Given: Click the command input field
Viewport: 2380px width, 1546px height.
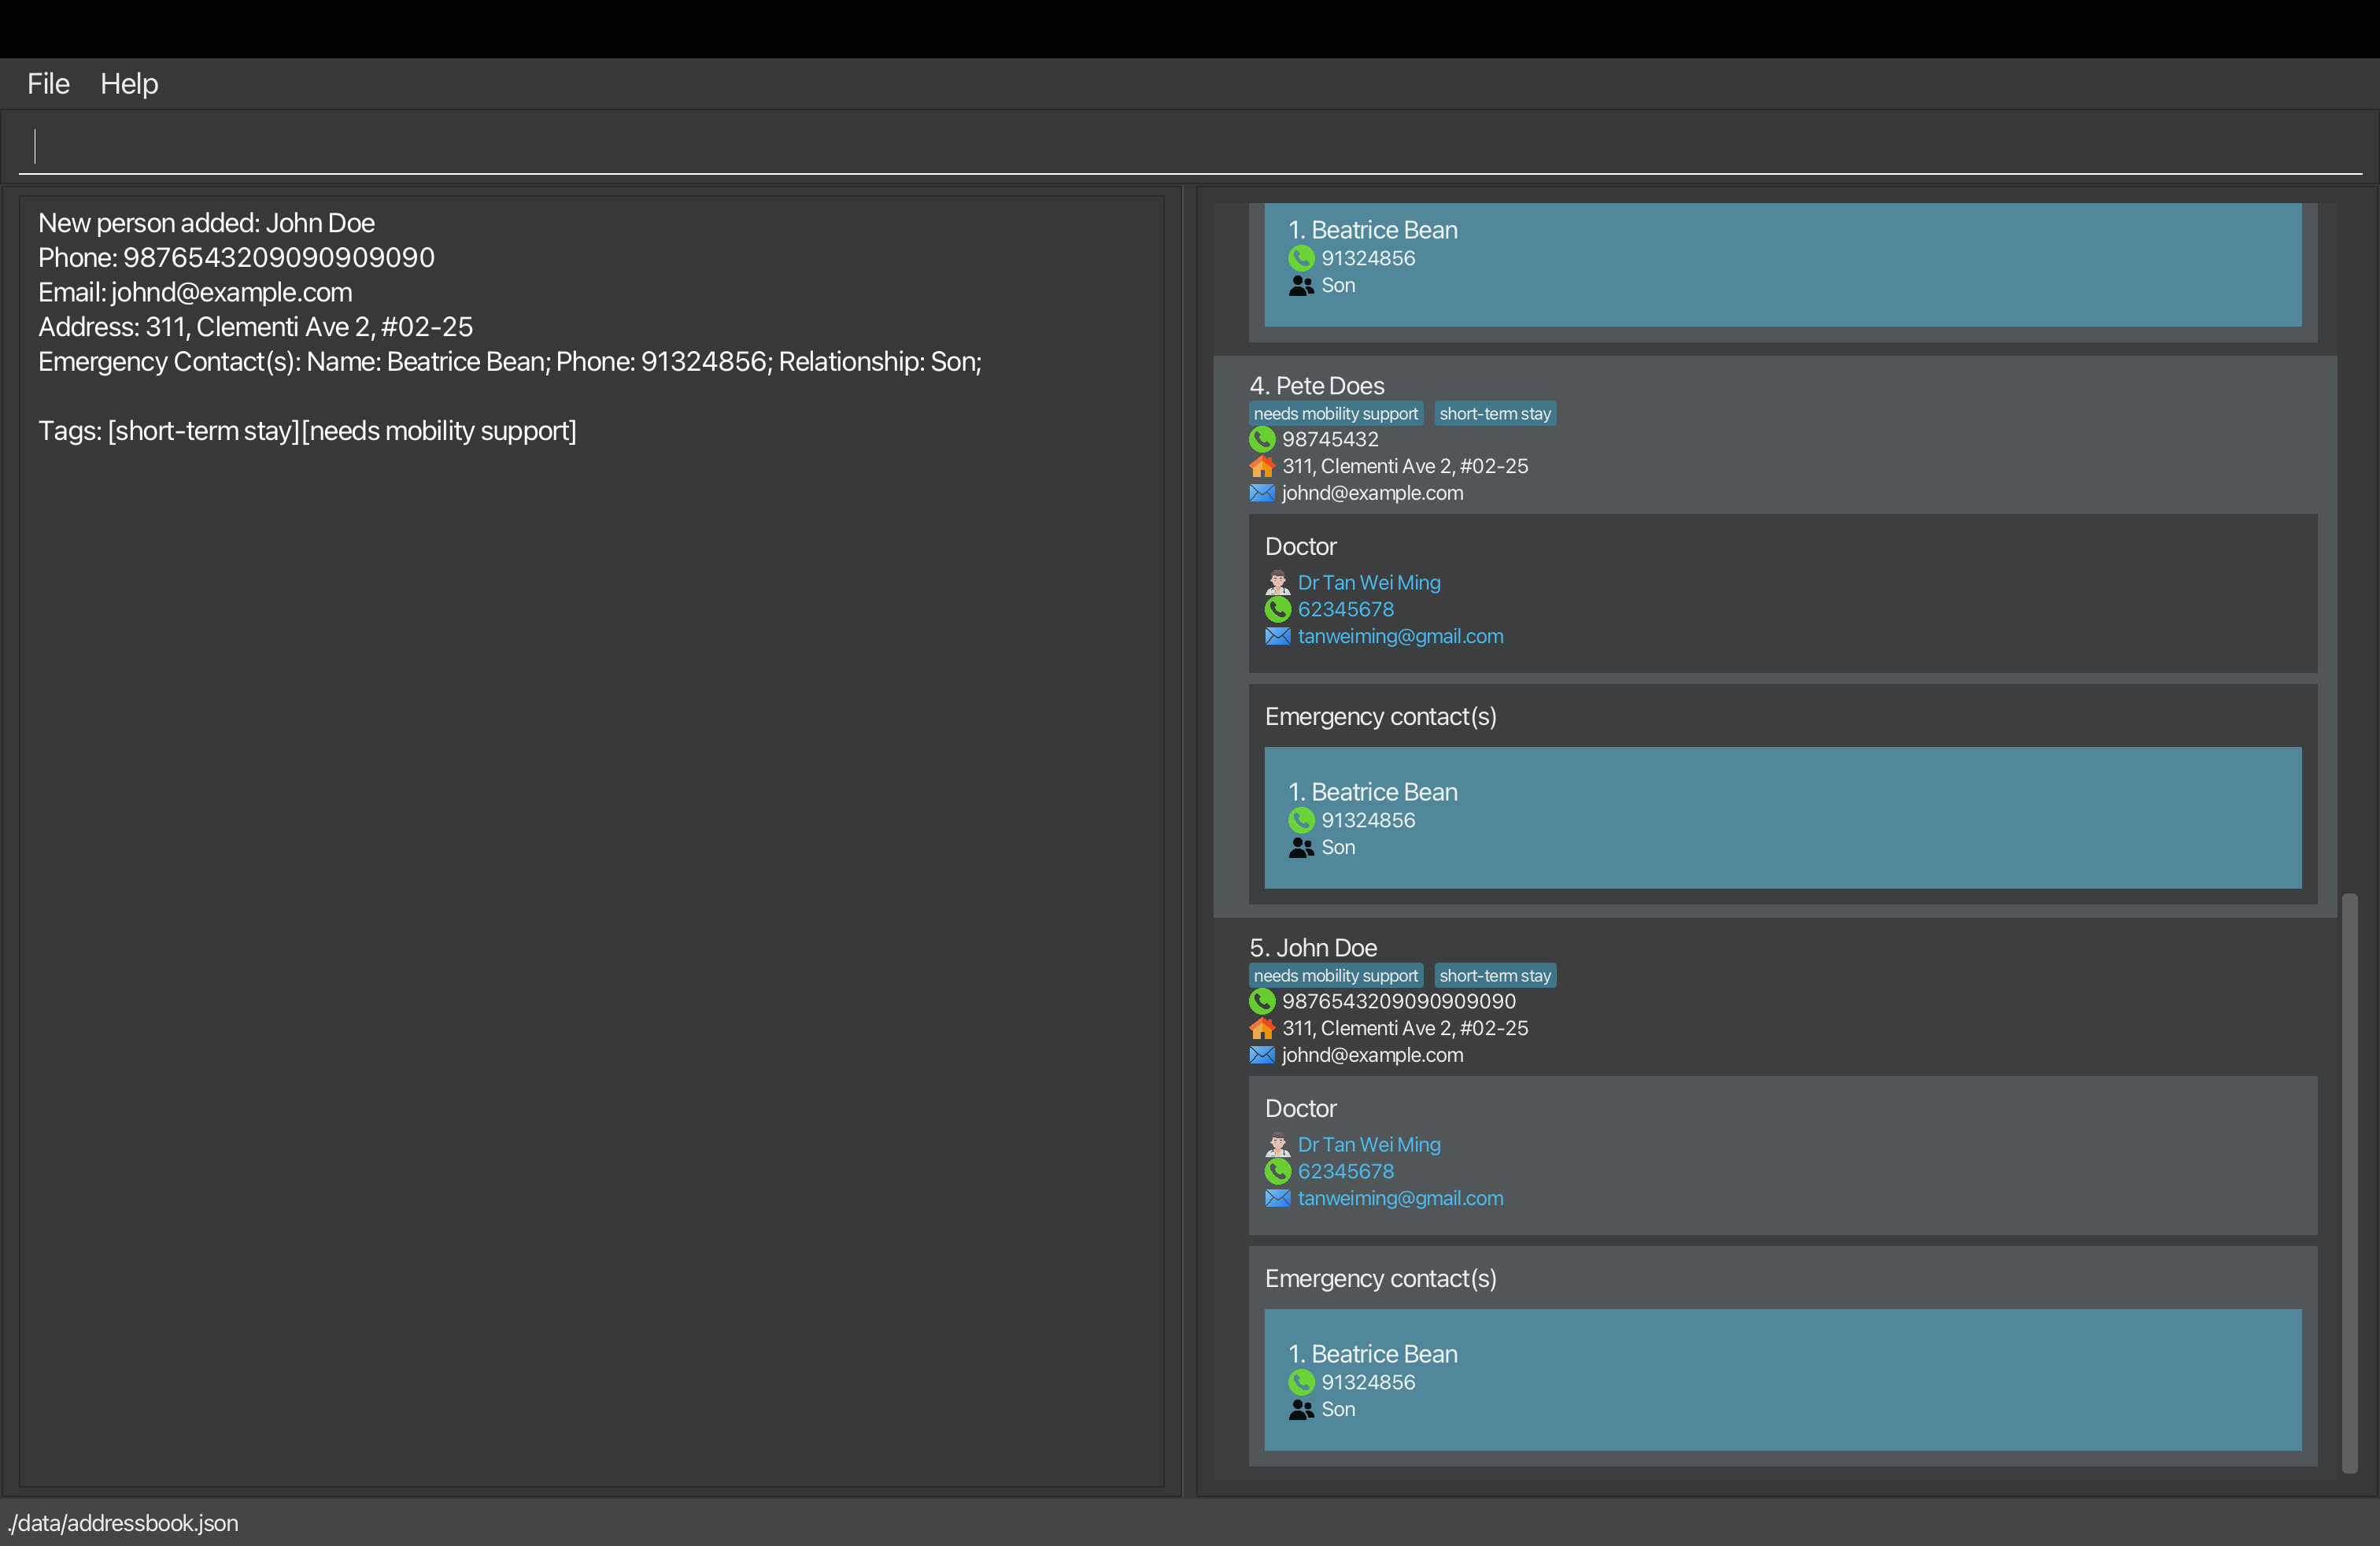Looking at the screenshot, I should (1190, 147).
